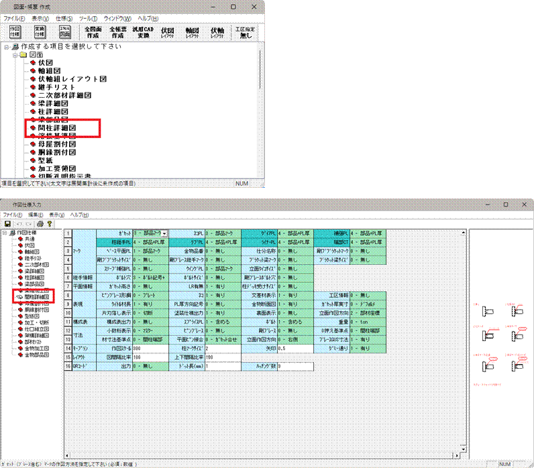Open the ツール(T) menu
534x468 pixels.
pos(89,18)
